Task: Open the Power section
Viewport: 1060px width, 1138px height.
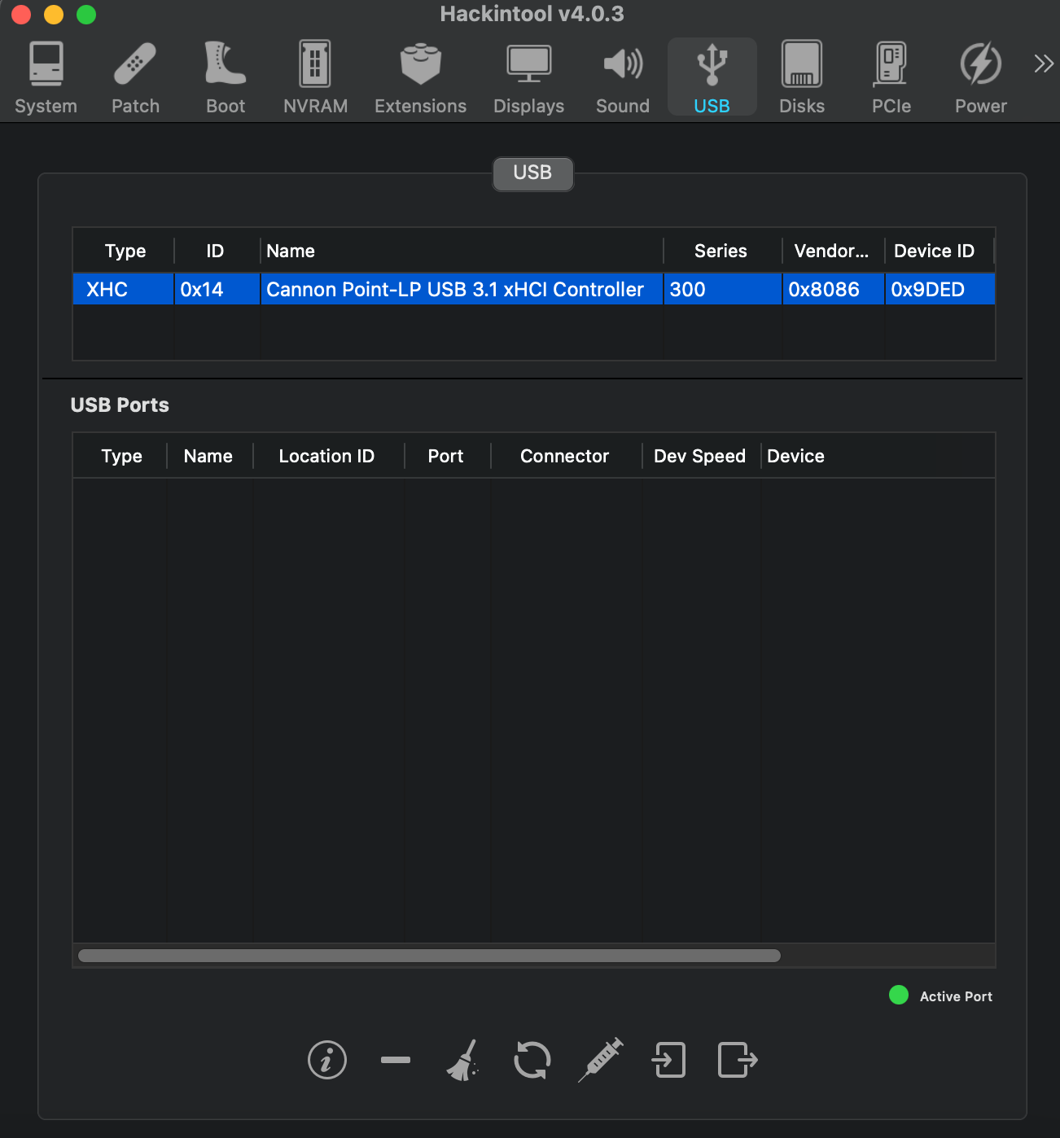Action: (980, 76)
